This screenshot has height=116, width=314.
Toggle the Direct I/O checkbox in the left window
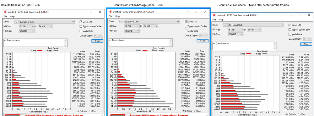coord(81,22)
